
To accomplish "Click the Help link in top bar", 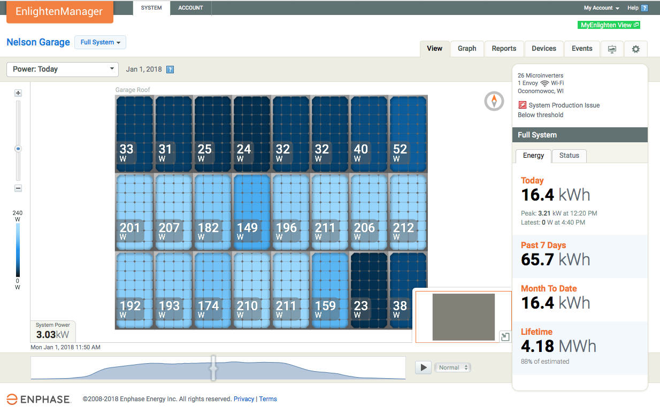I will (x=633, y=8).
